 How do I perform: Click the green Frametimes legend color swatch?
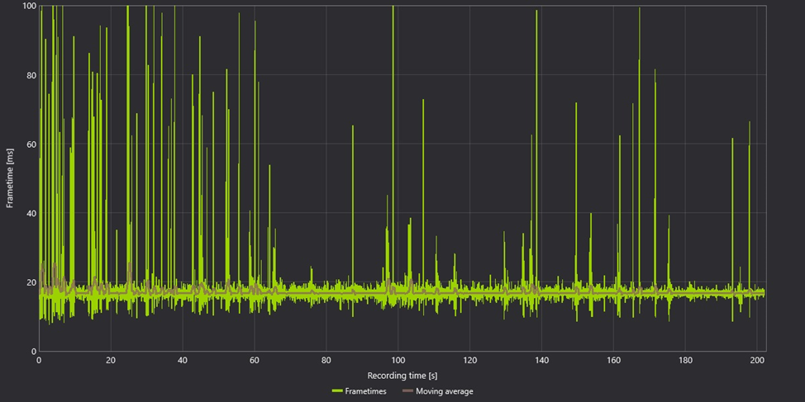click(336, 391)
